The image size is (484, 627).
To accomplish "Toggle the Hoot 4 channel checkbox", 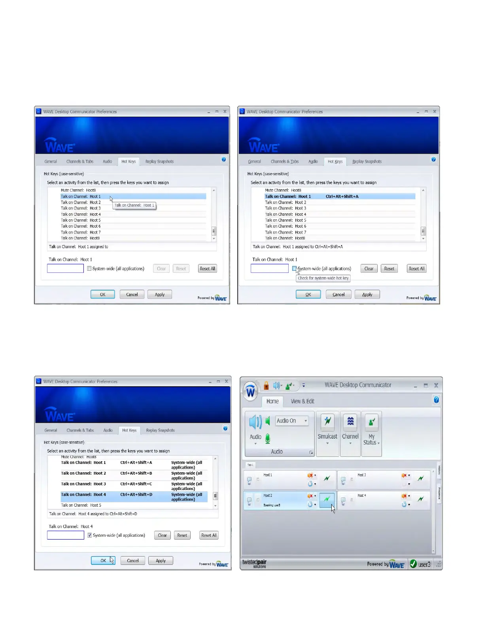I will tap(352, 500).
